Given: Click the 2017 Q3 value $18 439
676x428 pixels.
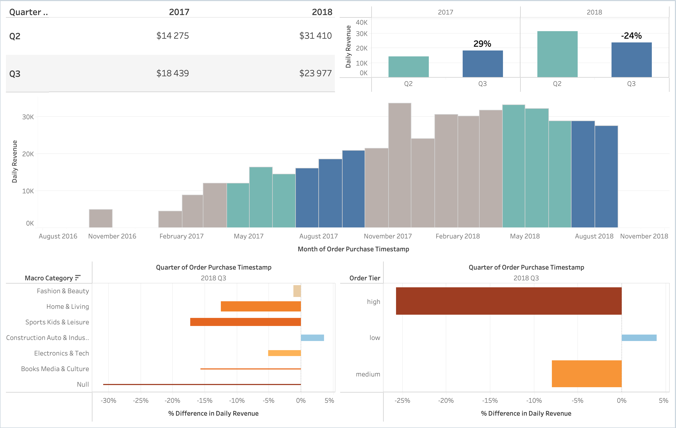Looking at the screenshot, I should 172,73.
